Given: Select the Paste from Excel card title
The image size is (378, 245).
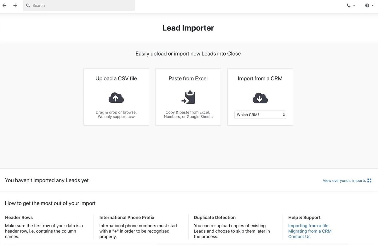Looking at the screenshot, I should coord(188,79).
